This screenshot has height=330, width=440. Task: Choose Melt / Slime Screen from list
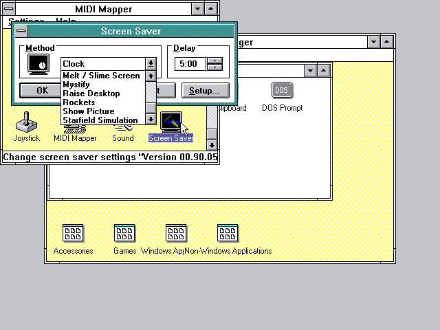[103, 76]
